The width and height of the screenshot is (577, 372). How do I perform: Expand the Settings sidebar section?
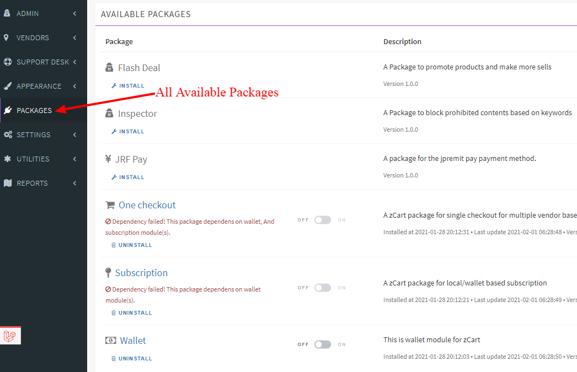34,134
